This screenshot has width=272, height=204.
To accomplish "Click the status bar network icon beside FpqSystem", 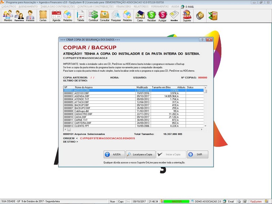I will click(x=245, y=201).
